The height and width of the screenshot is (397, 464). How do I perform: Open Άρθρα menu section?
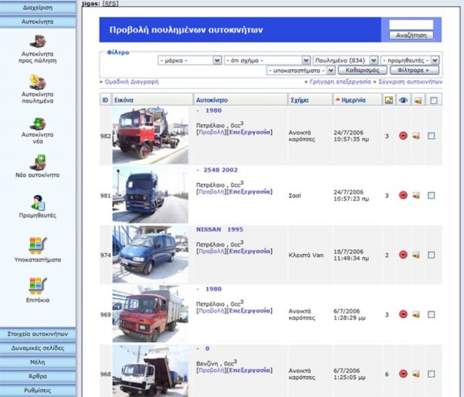pos(38,376)
